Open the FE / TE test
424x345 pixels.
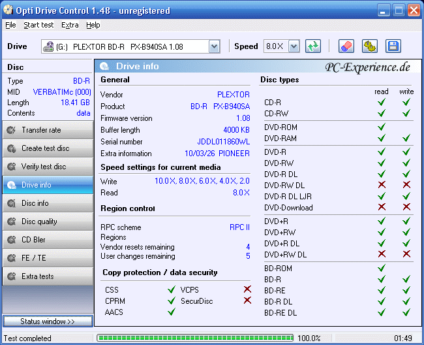click(47, 258)
